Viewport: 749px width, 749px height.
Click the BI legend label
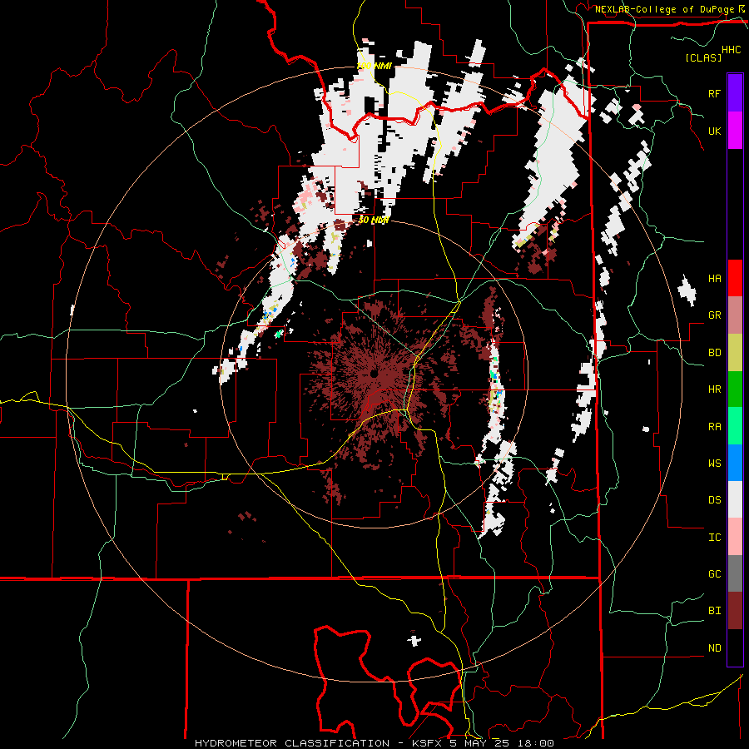pyautogui.click(x=714, y=611)
